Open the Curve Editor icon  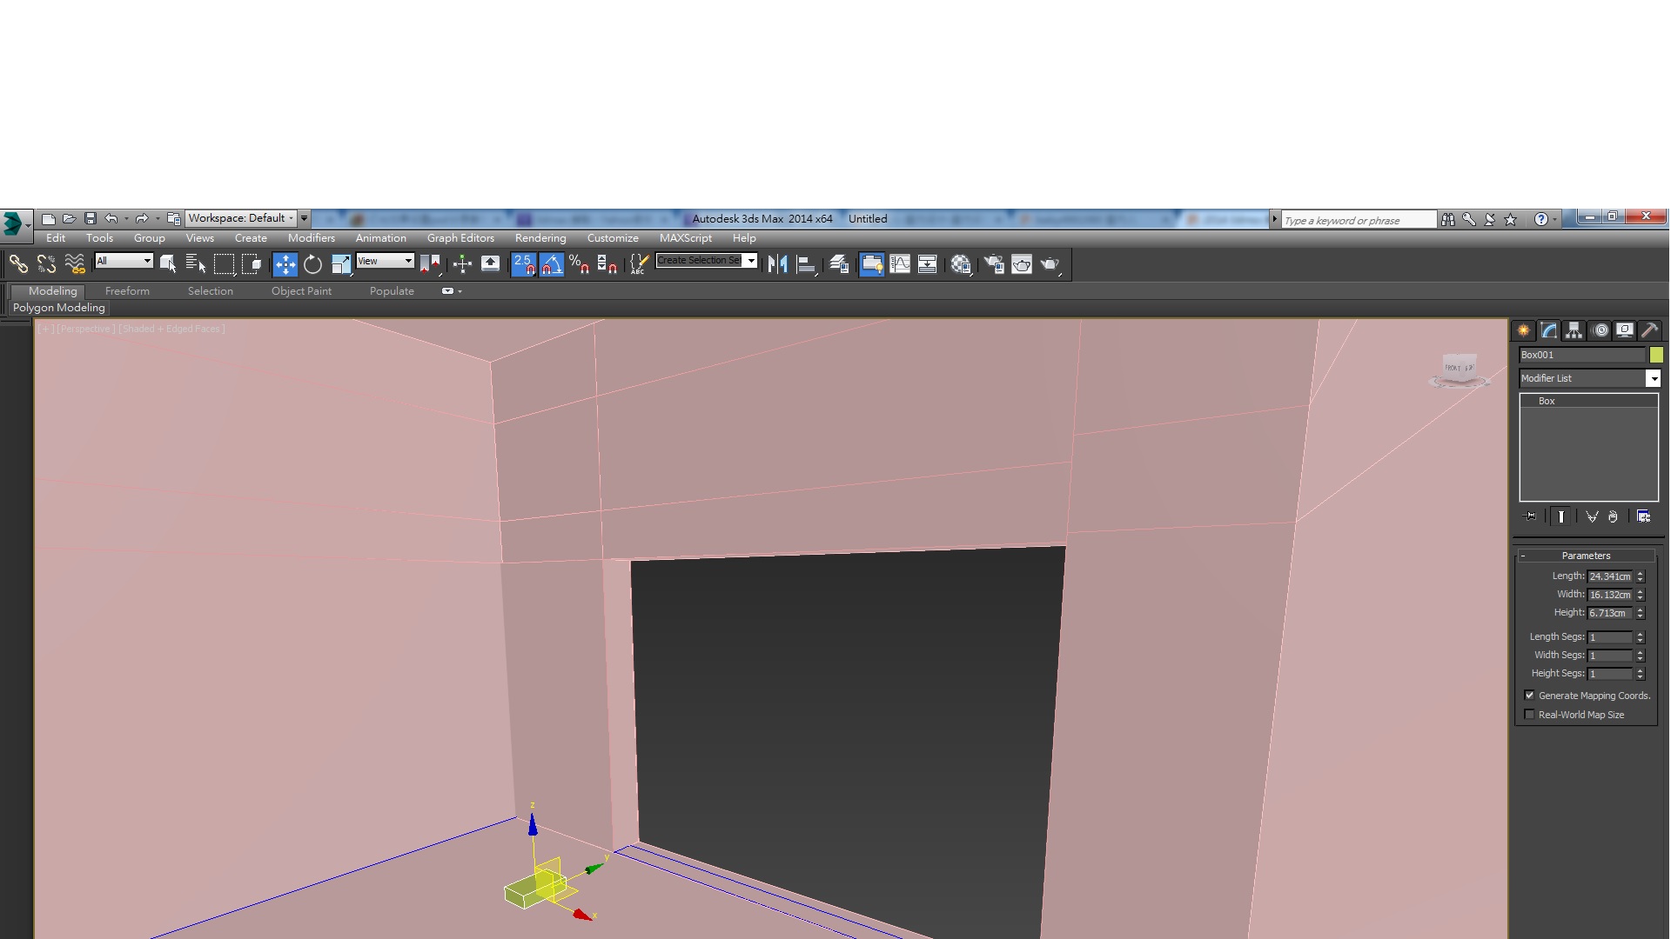click(x=900, y=264)
